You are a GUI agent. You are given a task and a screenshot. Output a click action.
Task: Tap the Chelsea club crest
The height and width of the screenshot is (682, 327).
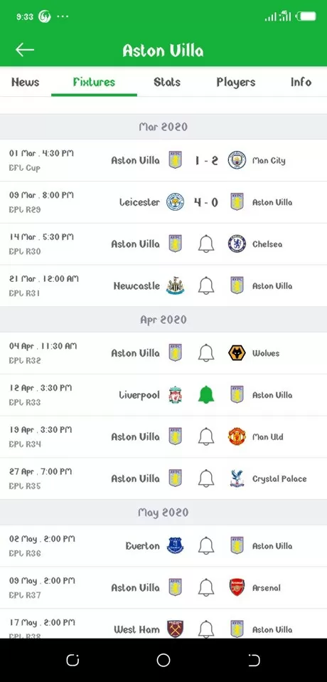pyautogui.click(x=237, y=243)
